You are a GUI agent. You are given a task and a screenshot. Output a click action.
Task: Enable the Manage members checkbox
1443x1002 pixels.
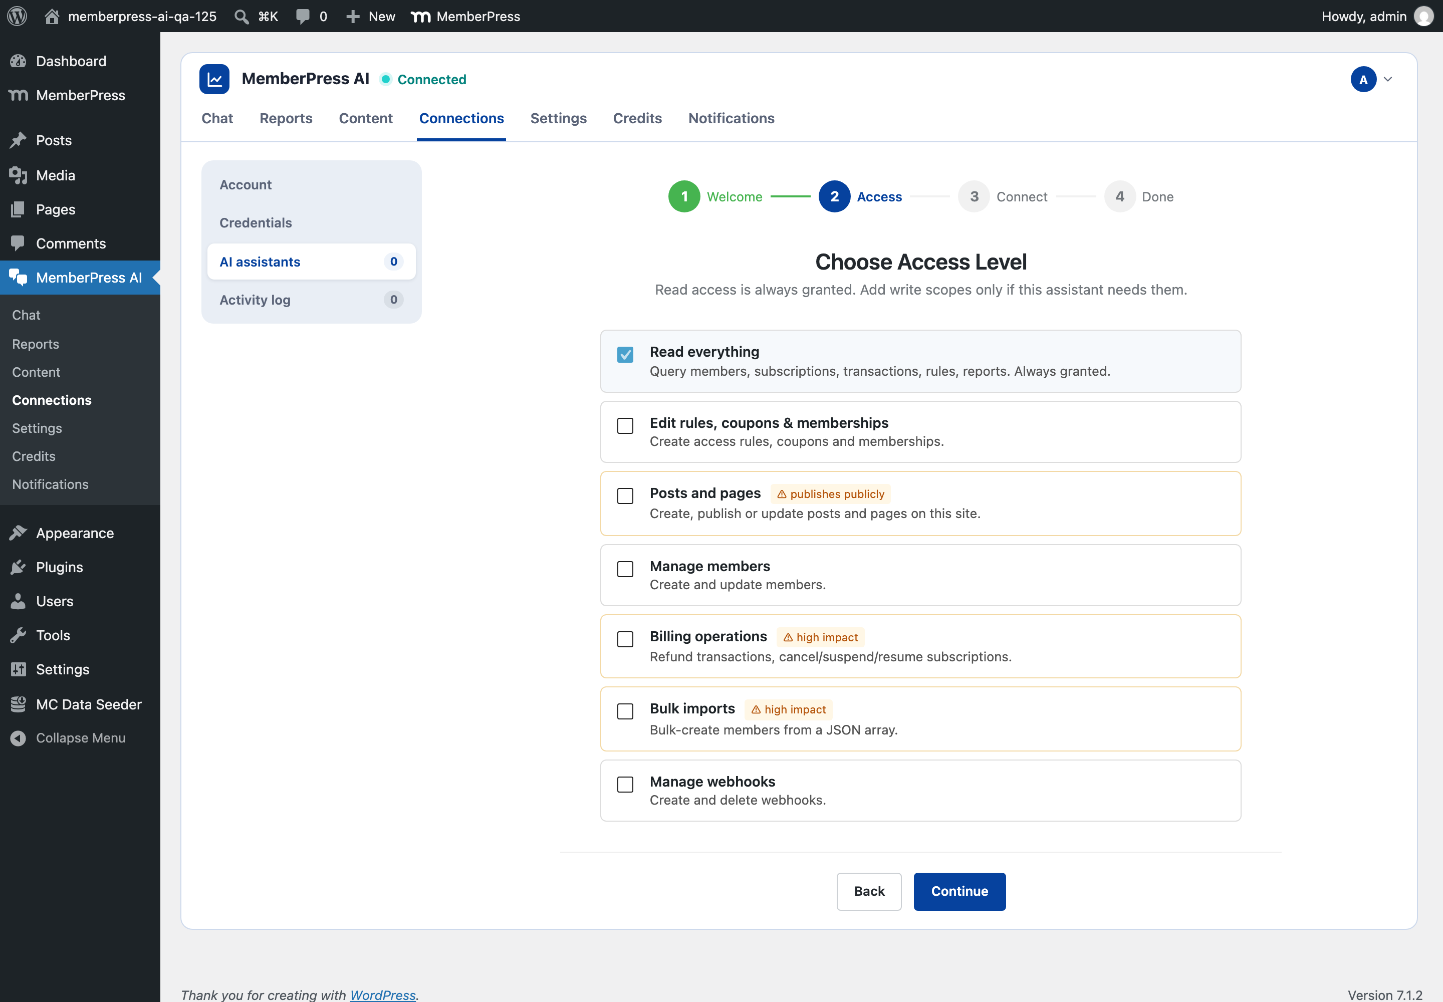point(625,570)
